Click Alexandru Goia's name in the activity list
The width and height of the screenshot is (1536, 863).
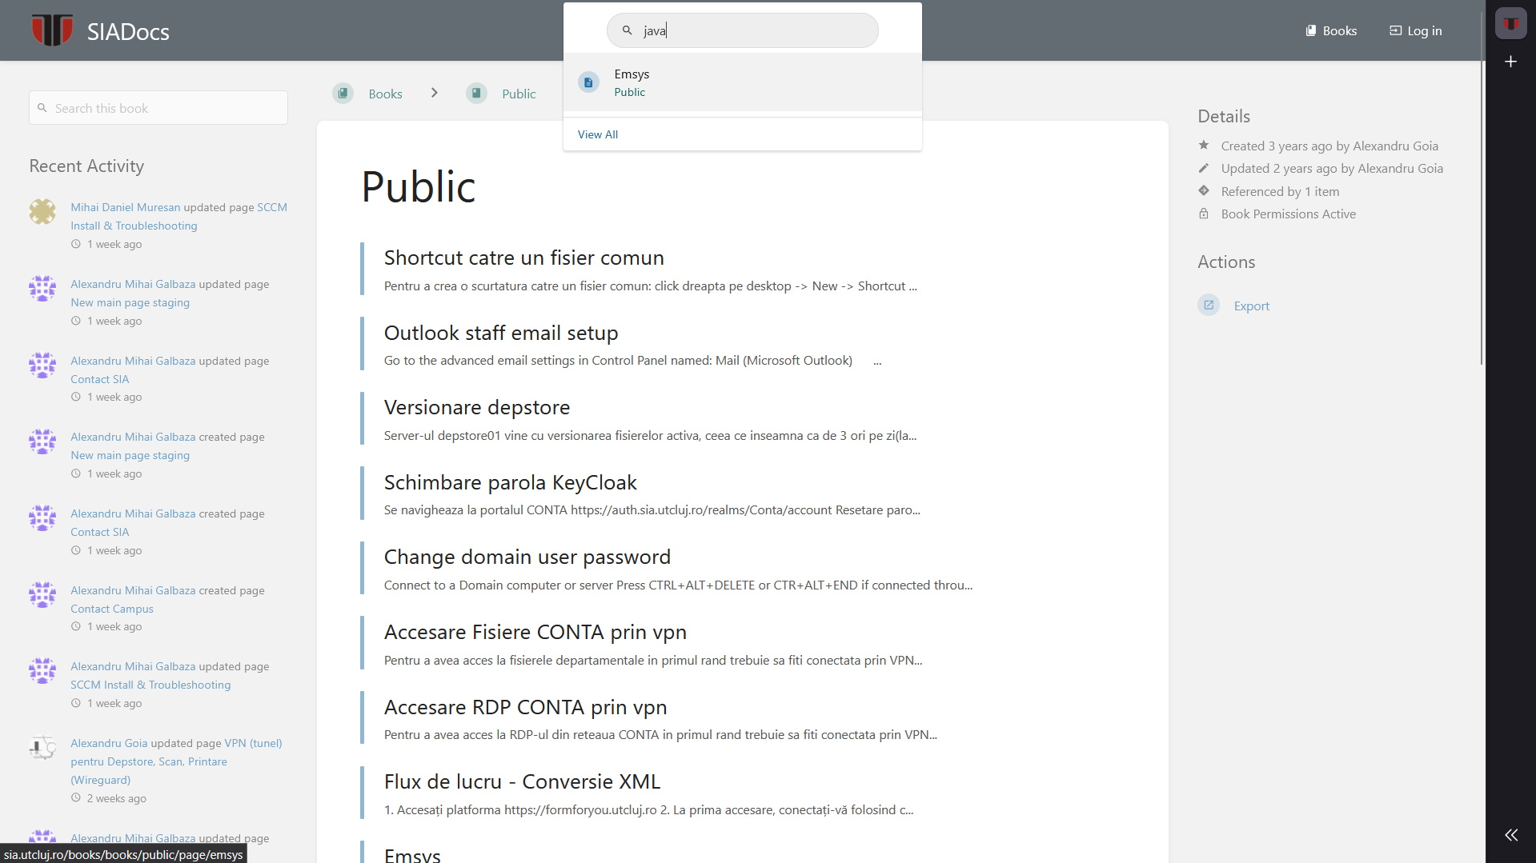109,743
